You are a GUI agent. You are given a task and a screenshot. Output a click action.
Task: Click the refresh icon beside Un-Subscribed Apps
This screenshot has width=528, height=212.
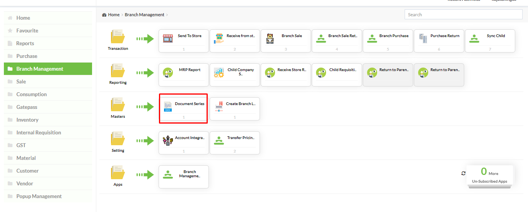pos(463,173)
